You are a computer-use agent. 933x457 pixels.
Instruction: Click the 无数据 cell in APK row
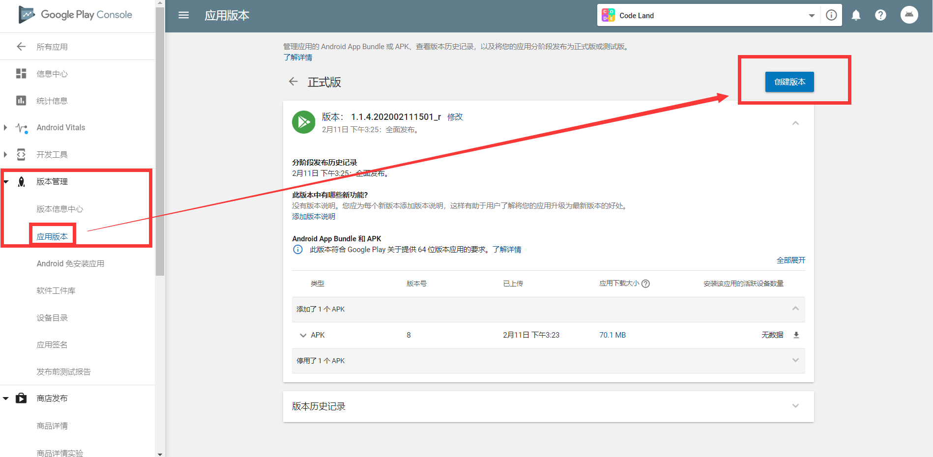tap(772, 335)
